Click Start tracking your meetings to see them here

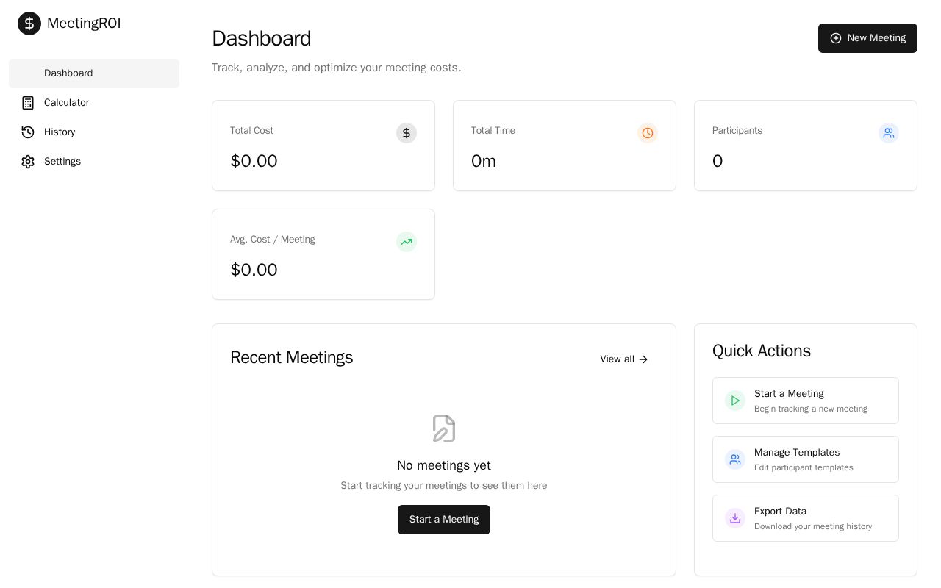pos(444,486)
